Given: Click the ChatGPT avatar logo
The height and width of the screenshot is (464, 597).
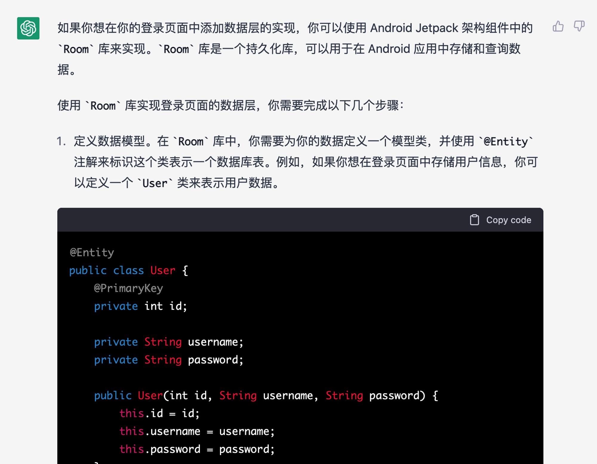Looking at the screenshot, I should 28,28.
